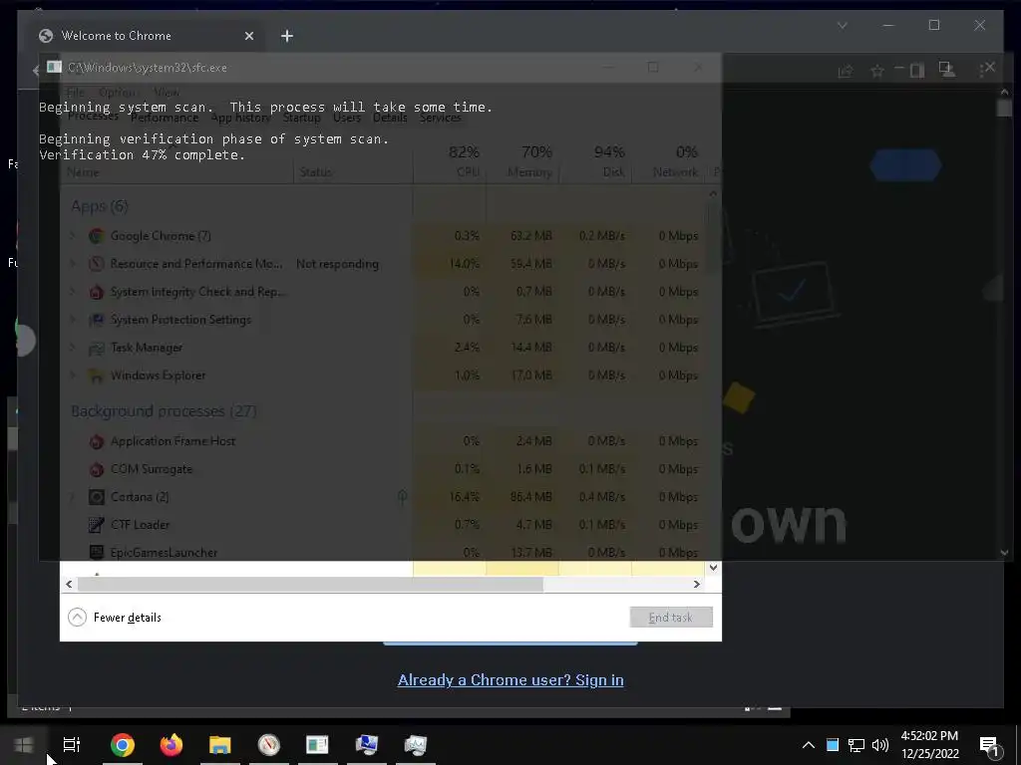Open a new Chrome tab with plus

pyautogui.click(x=287, y=36)
